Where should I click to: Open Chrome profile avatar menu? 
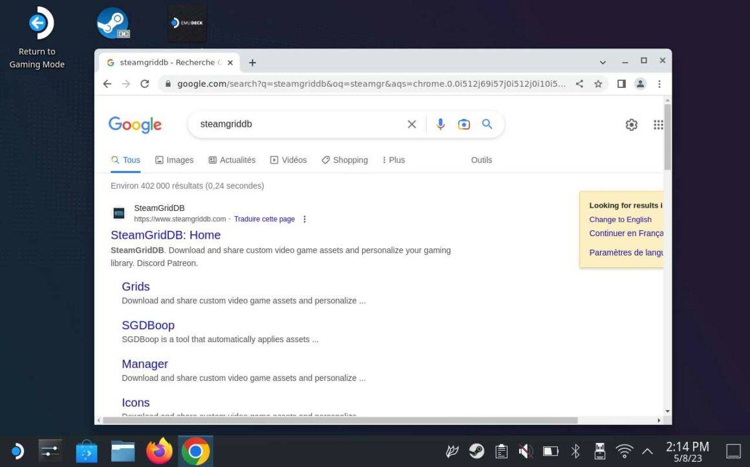click(640, 83)
